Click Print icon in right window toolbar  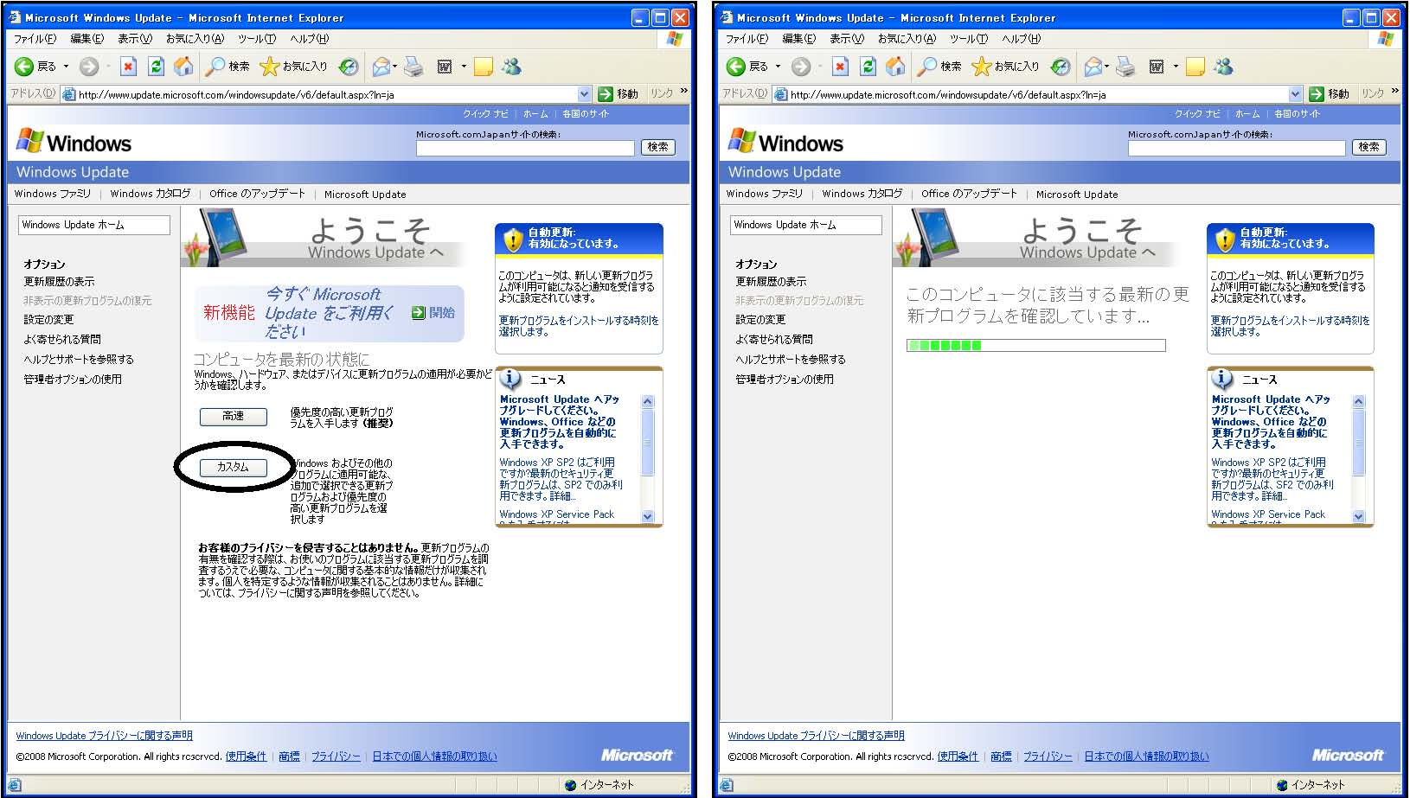click(x=1125, y=67)
